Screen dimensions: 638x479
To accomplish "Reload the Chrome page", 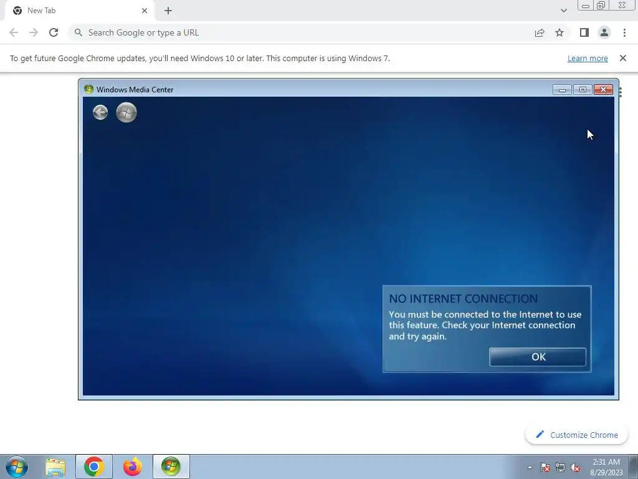I will 54,32.
